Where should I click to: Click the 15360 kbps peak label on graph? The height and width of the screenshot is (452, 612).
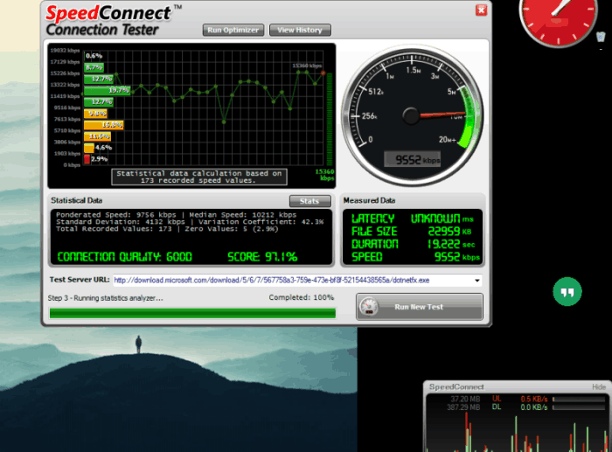[307, 66]
